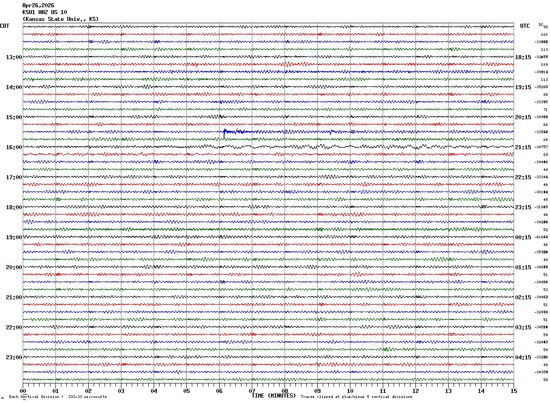Click minute 04 on the bottom axis
The image size is (550, 403).
154,391
